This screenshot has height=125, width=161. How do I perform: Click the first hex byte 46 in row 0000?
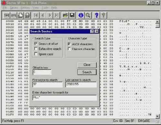20,21
